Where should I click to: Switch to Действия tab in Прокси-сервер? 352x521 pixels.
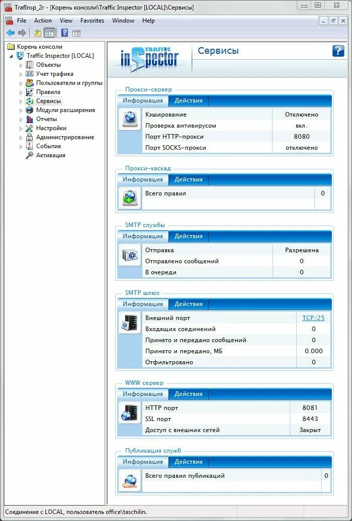(188, 100)
